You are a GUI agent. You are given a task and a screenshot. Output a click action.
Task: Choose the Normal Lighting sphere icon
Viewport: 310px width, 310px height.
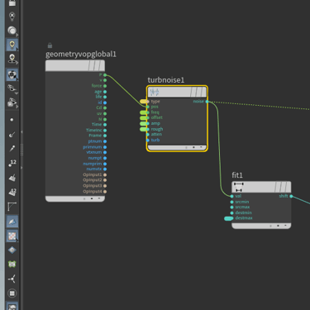[12, 31]
